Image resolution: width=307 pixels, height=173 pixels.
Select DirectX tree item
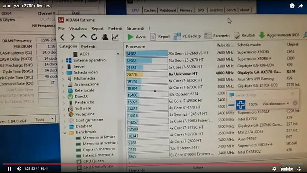[x=81, y=96]
